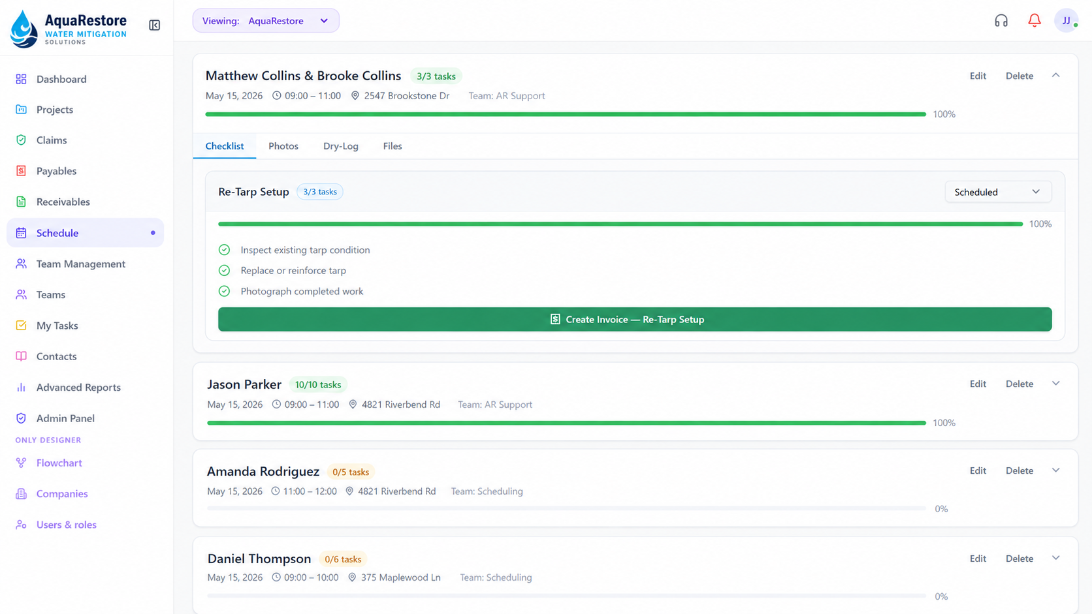Click the Flowchart branch icon
Viewport: 1092px width, 614px height.
(21, 463)
